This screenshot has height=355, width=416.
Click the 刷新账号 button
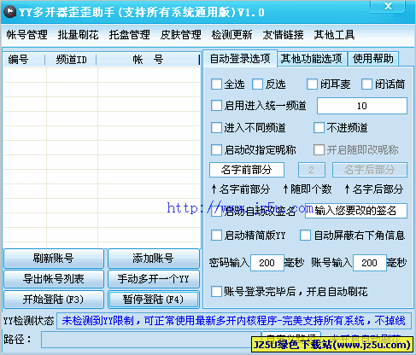(54, 259)
